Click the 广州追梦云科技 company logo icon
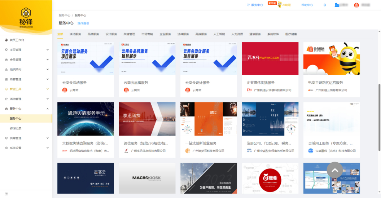Screen dimensions: 381x198 [188, 151]
